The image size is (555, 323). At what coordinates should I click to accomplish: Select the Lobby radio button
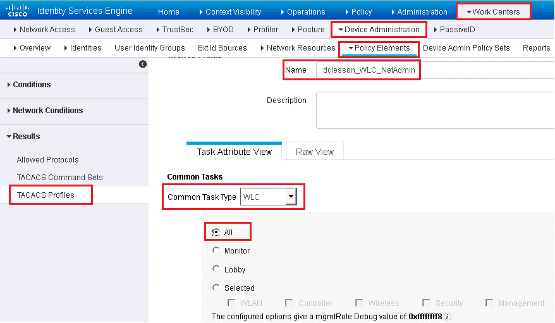(x=216, y=269)
